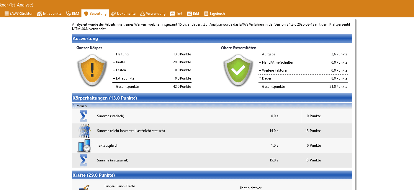Screen dimensions: 414x190
Task: Click the walking workers icon
Action: pos(84,131)
